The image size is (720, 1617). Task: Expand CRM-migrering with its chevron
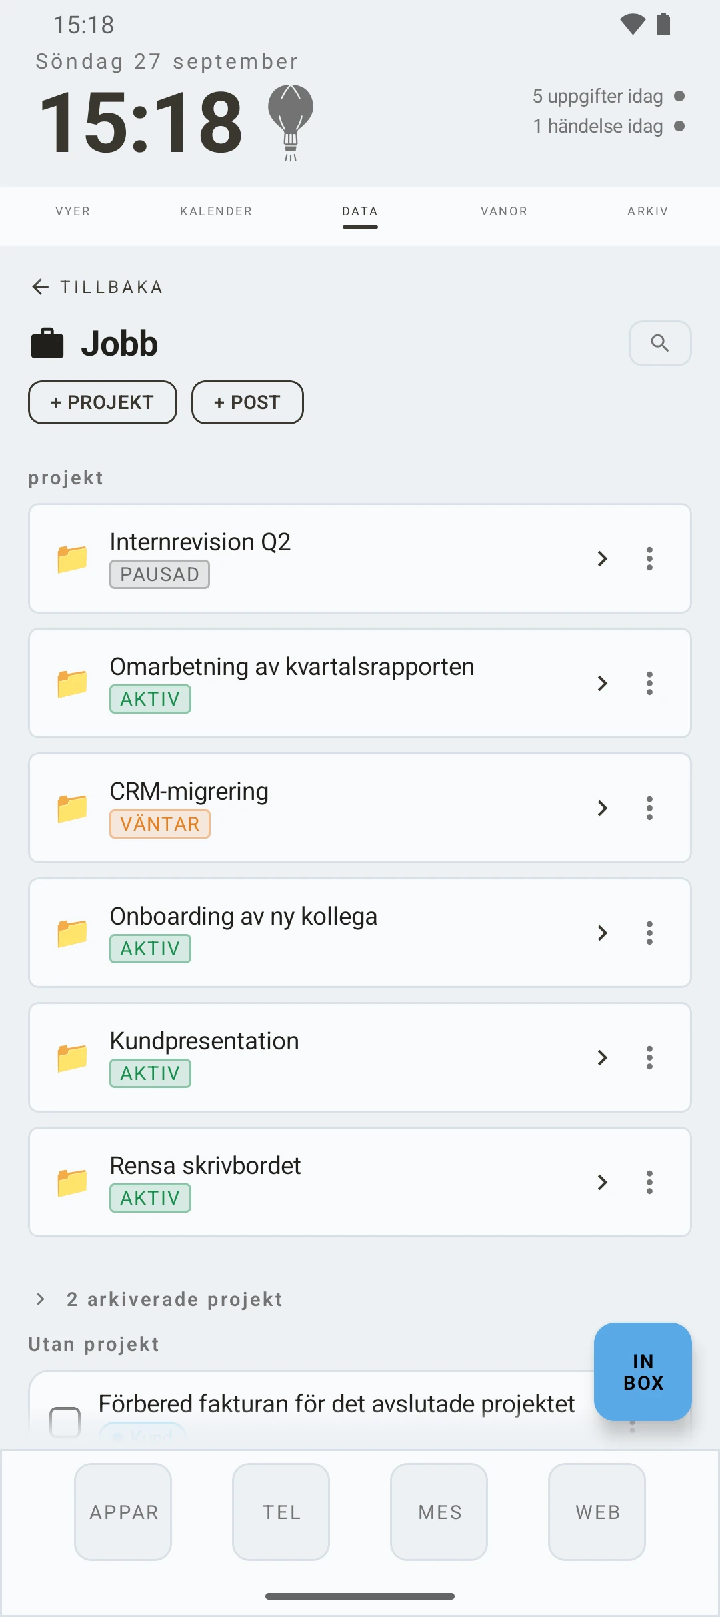603,808
